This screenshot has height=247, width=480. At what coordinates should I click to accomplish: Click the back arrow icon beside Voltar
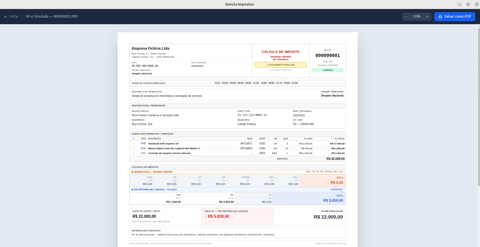click(6, 17)
